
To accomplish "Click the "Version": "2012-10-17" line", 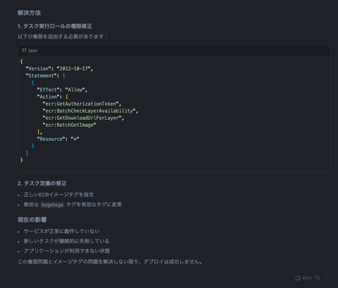I will pos(59,68).
